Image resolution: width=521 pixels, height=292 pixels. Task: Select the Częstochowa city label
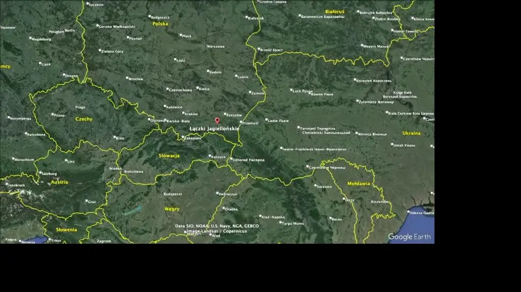[181, 90]
